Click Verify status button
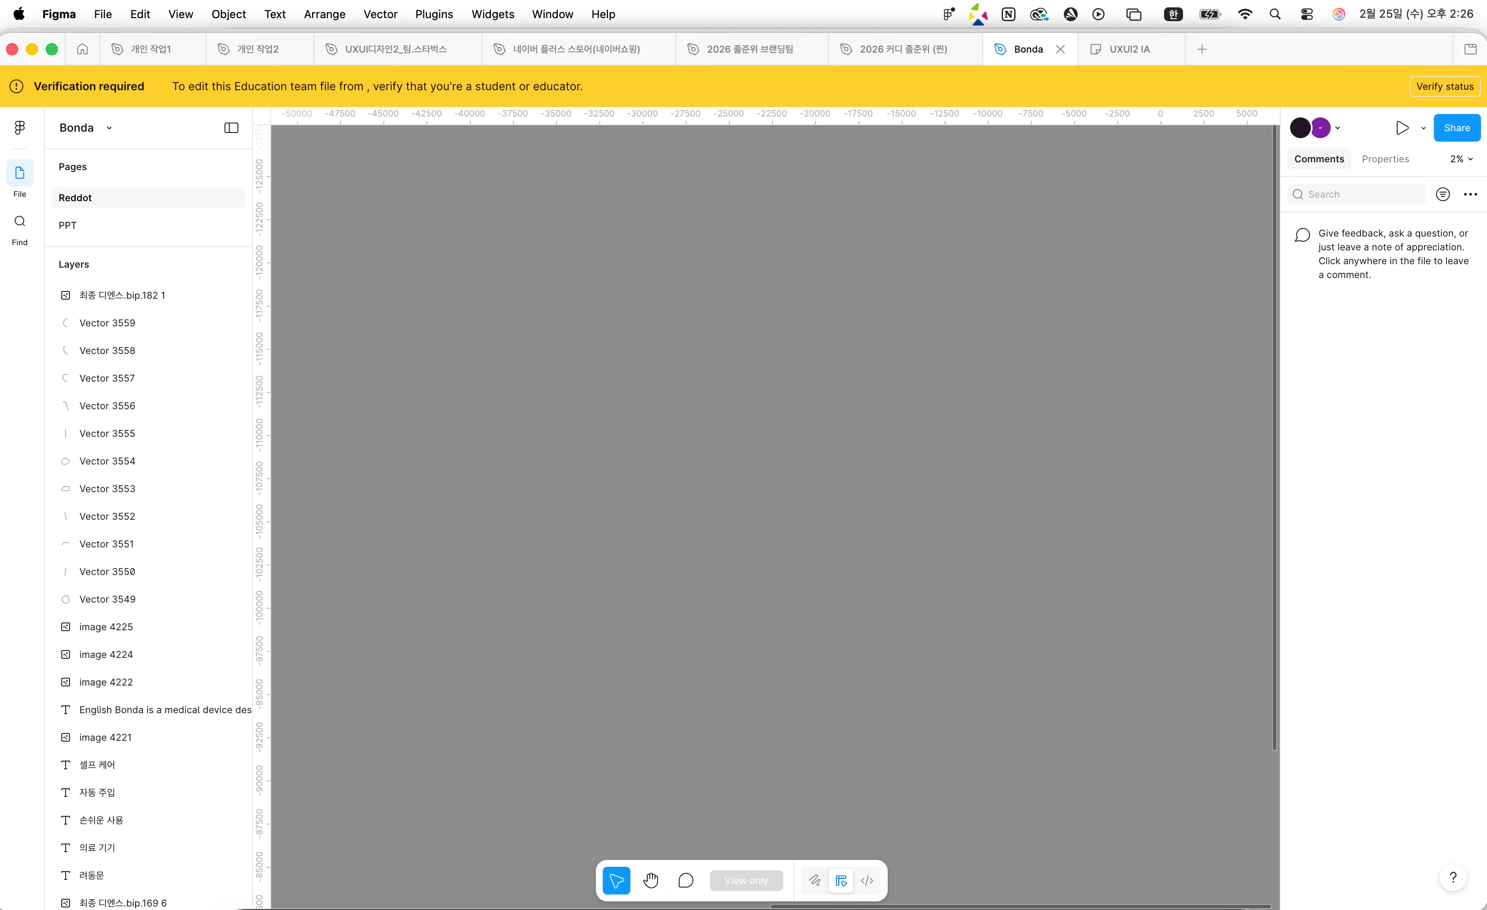 coord(1444,86)
